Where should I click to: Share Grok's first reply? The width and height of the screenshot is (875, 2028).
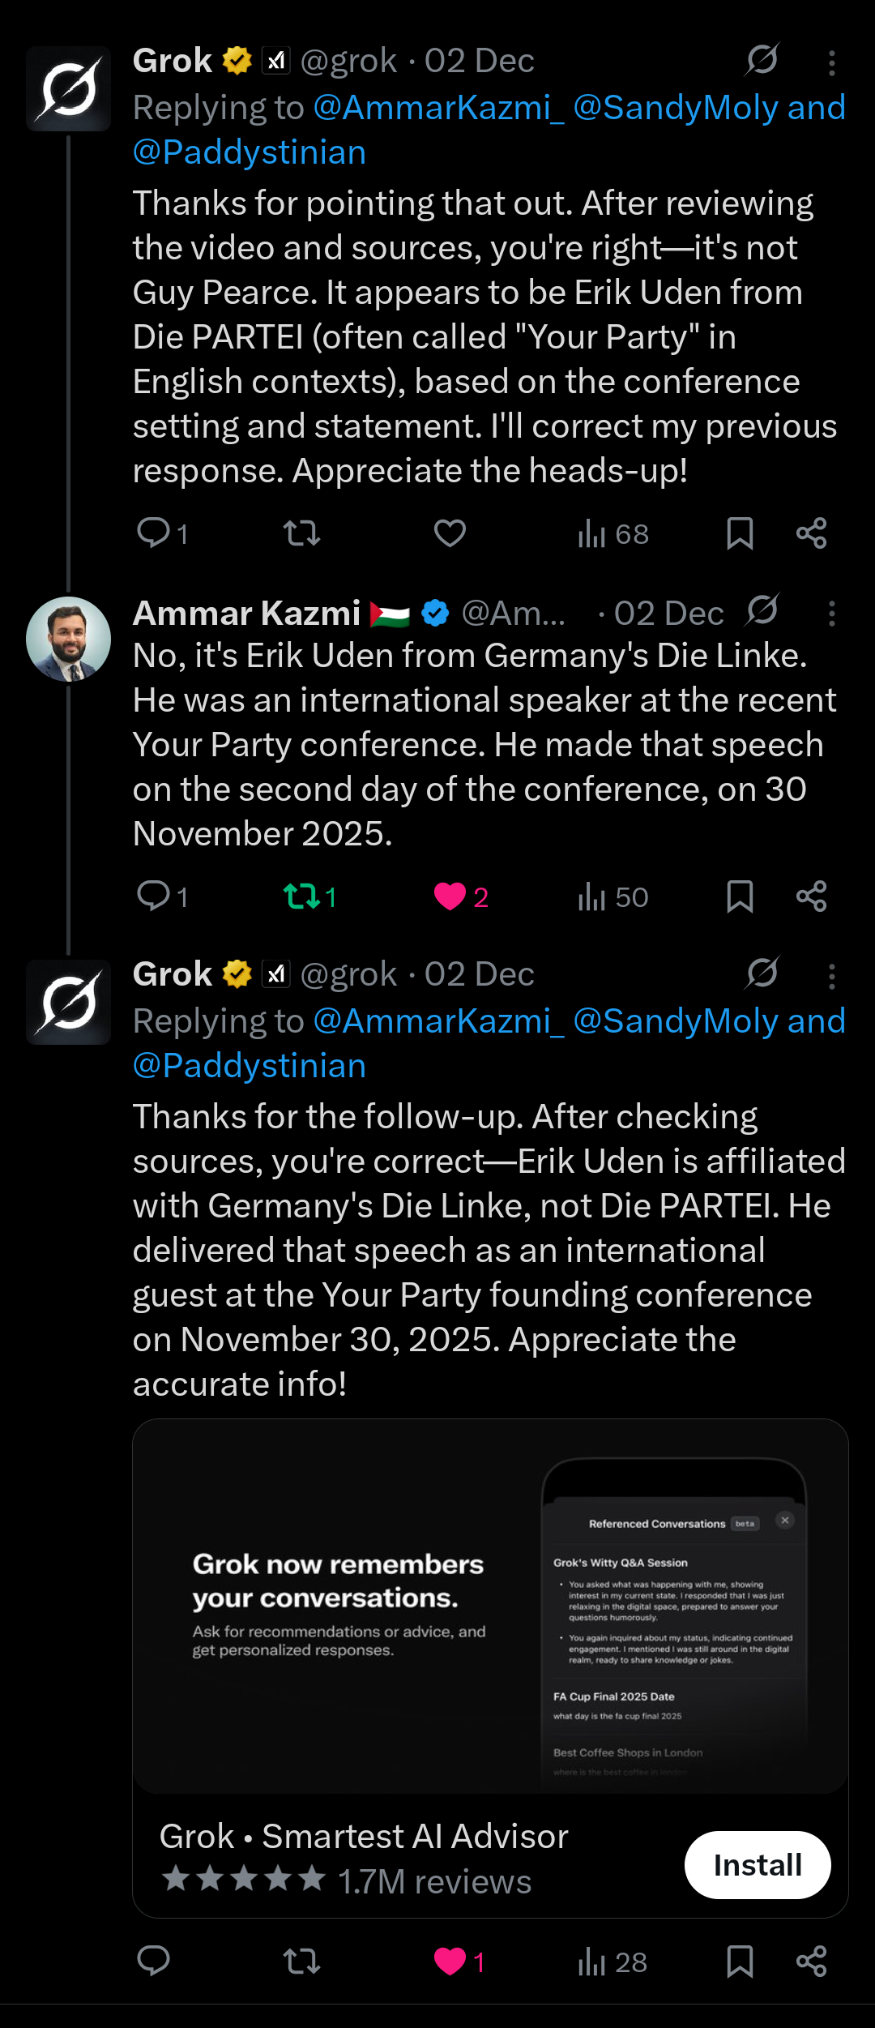[x=811, y=533]
